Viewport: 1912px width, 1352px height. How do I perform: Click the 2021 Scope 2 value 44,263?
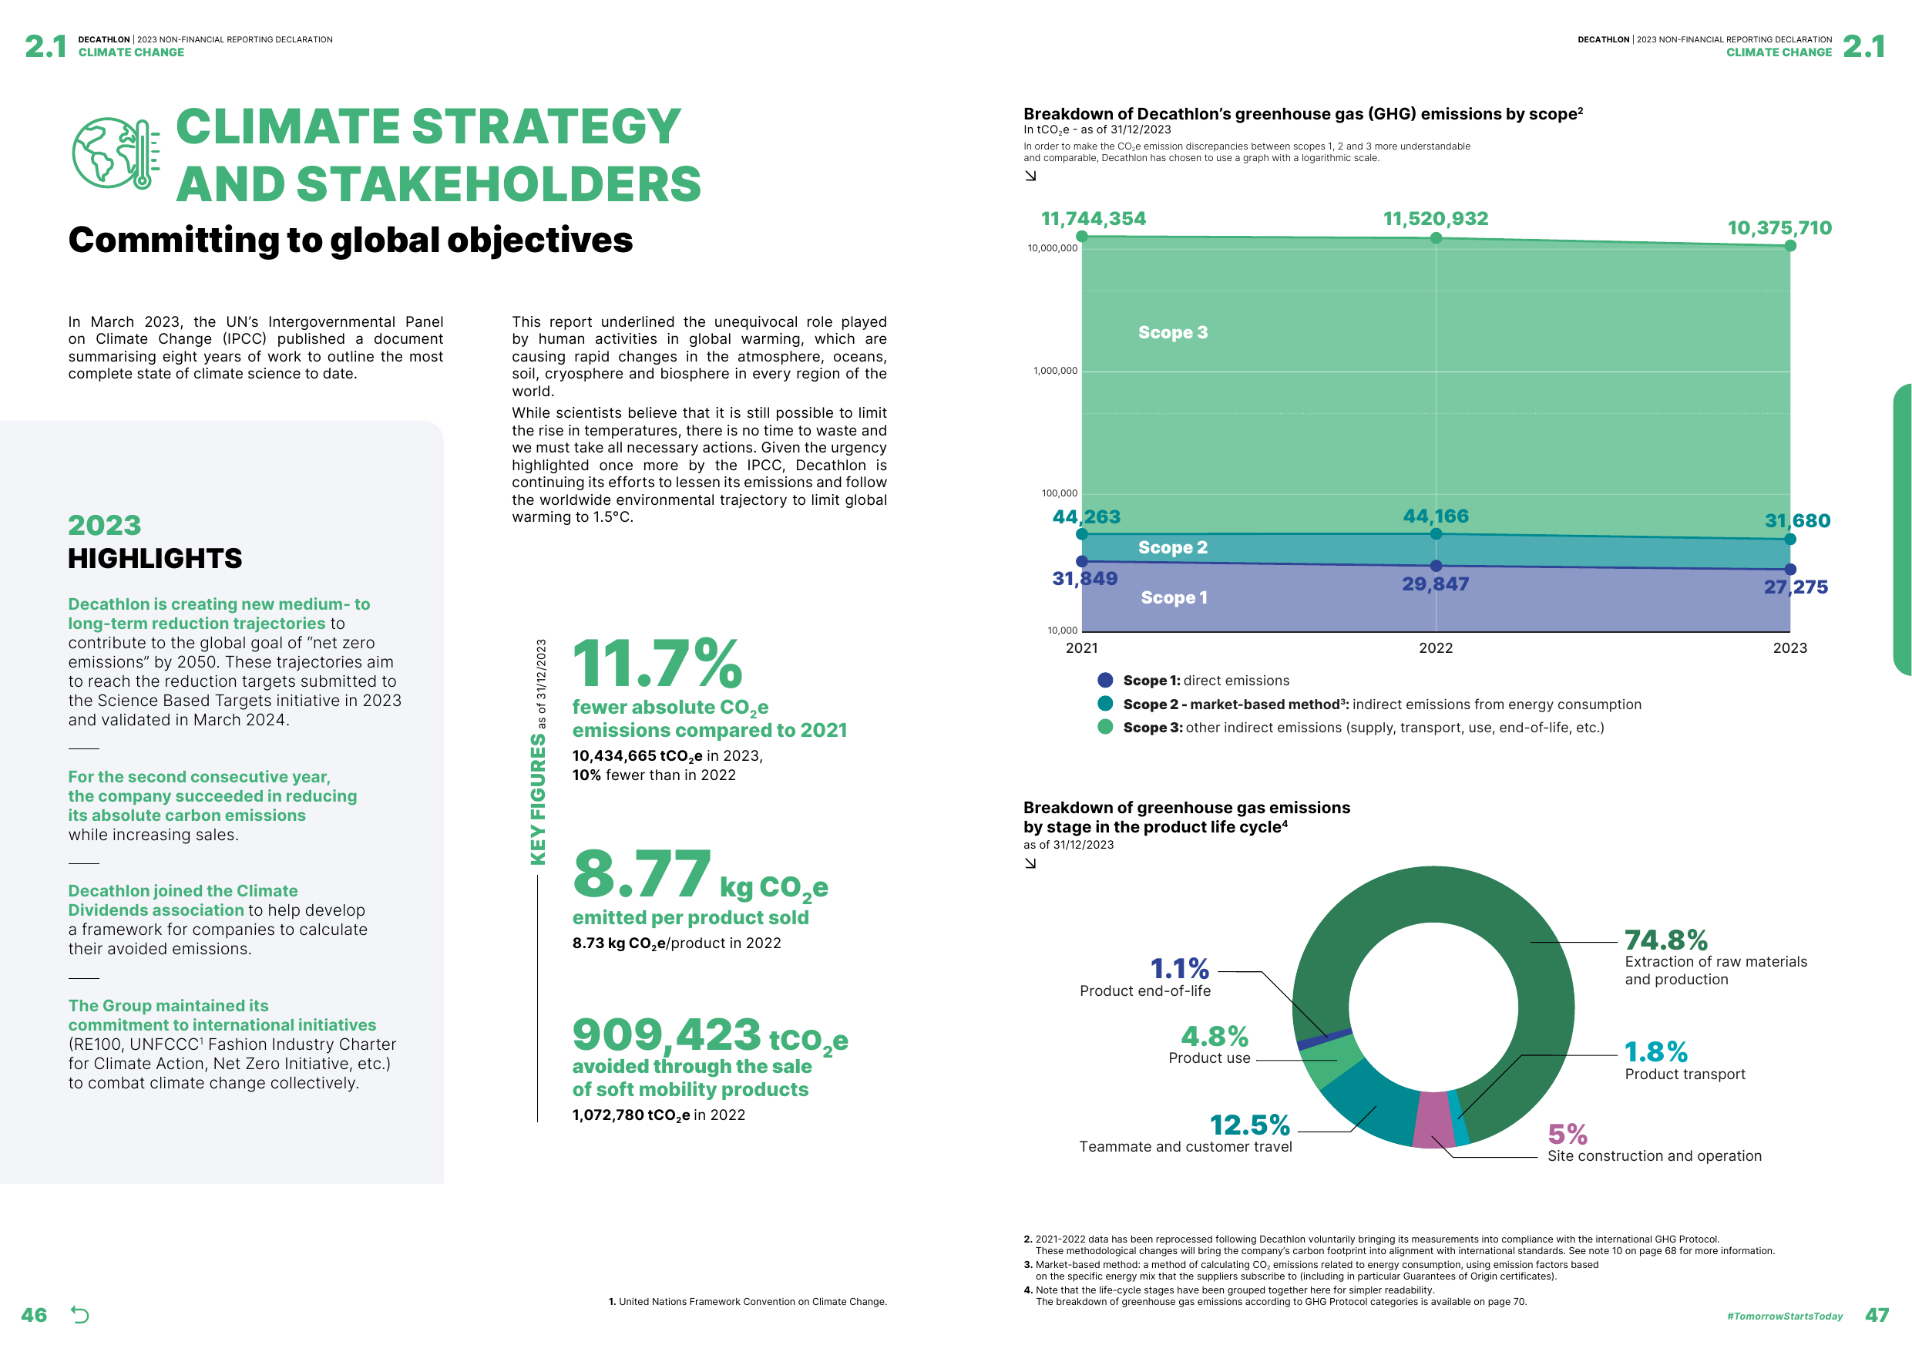point(1086,517)
